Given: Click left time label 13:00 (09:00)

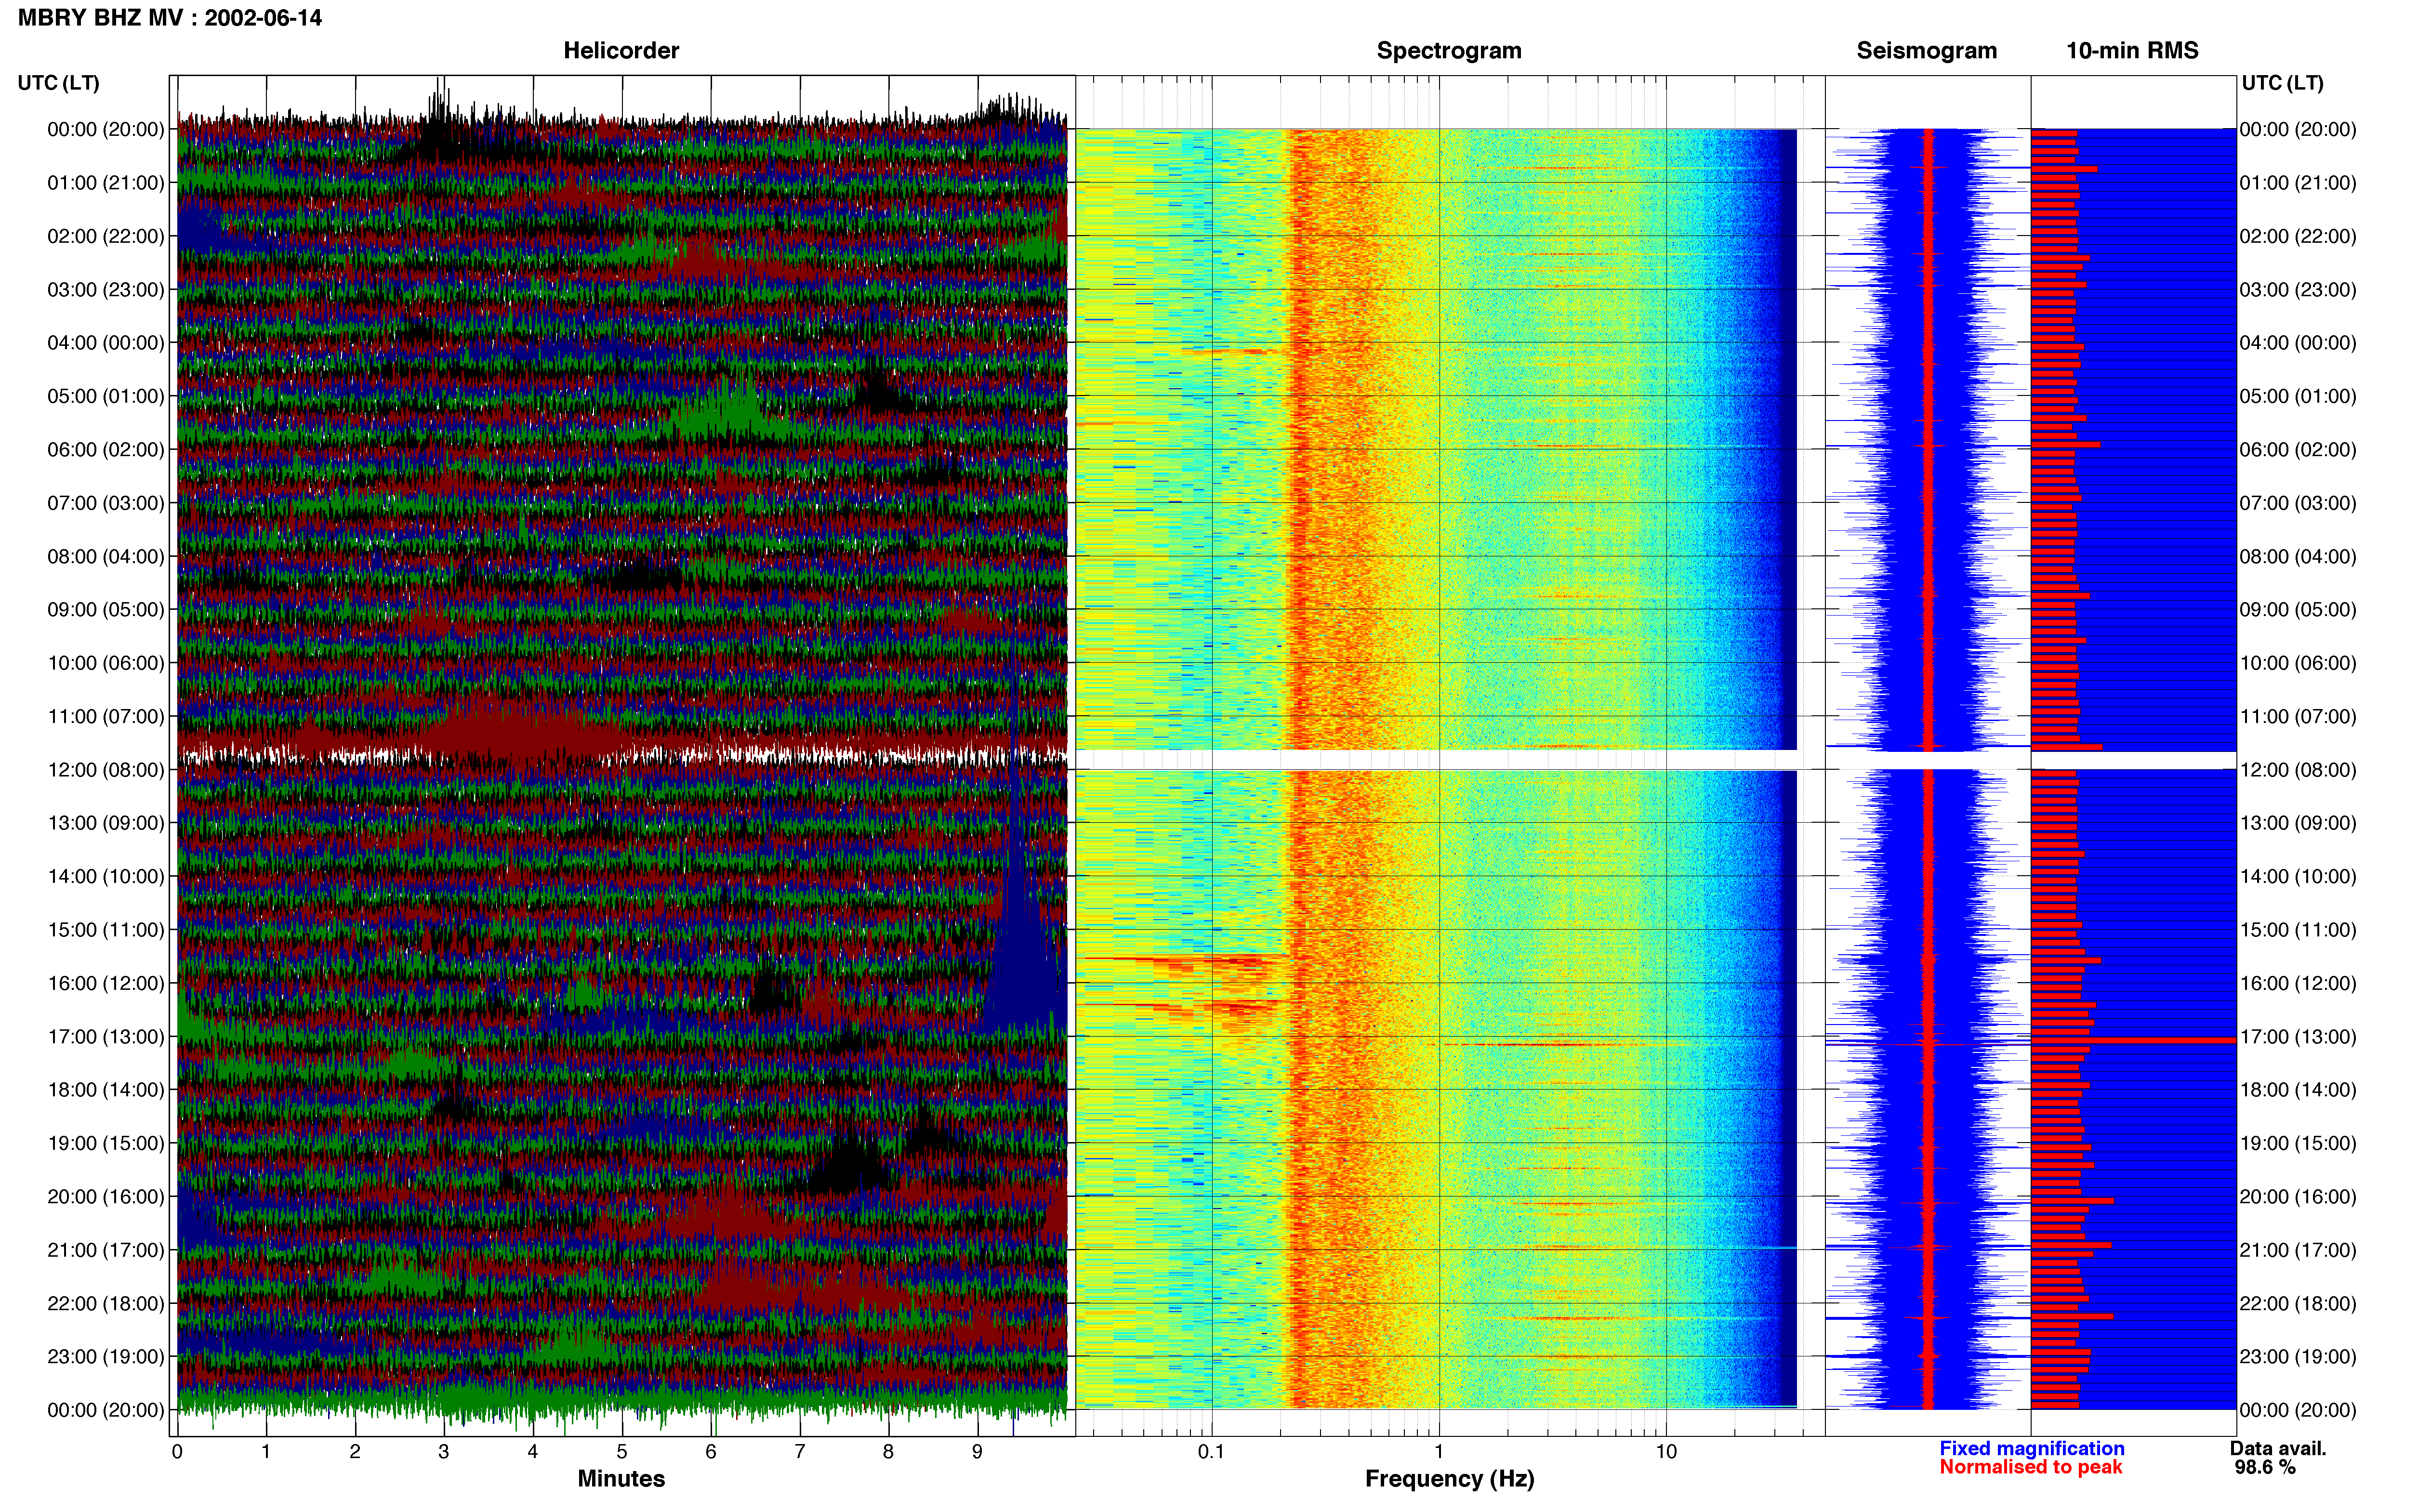Looking at the screenshot, I should click(106, 823).
